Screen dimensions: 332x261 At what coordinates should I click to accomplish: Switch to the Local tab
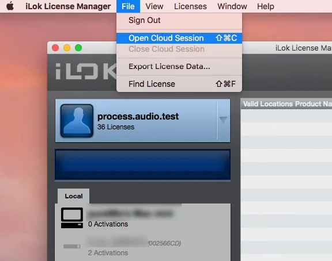pos(73,196)
